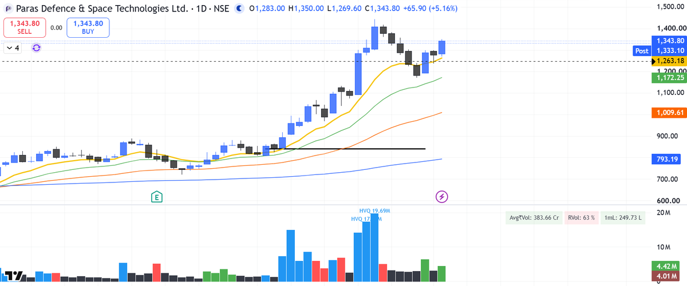Open the green E earnings marker

(x=156, y=197)
